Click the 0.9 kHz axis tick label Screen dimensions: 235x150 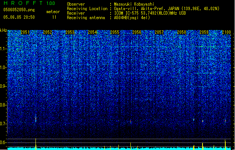click(x=3, y=86)
